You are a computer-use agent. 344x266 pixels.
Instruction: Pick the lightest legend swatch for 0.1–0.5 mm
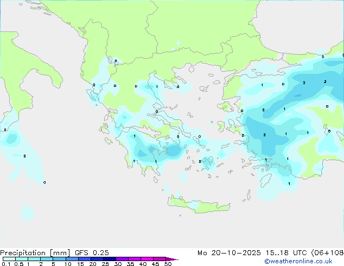pyautogui.click(x=9, y=259)
